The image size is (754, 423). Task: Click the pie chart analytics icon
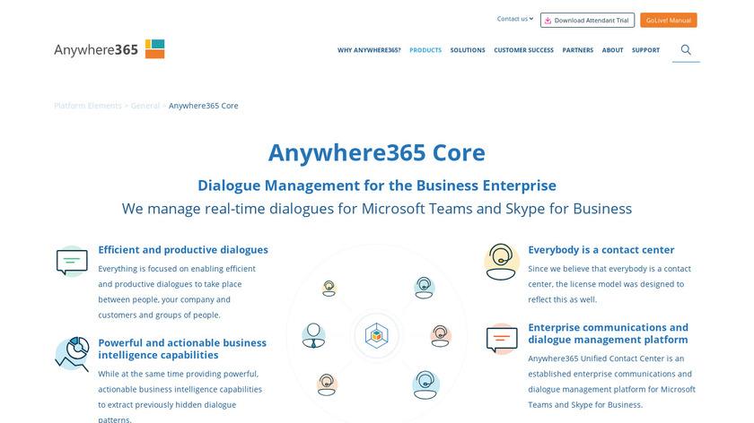(x=72, y=354)
